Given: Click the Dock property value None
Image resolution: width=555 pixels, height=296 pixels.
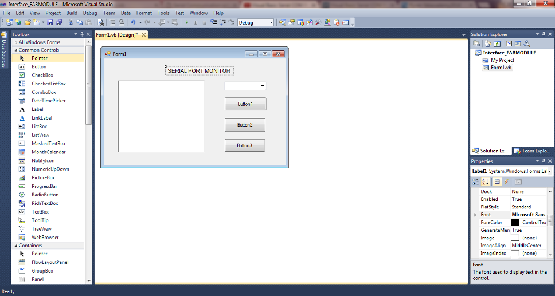Looking at the screenshot, I should (x=529, y=191).
